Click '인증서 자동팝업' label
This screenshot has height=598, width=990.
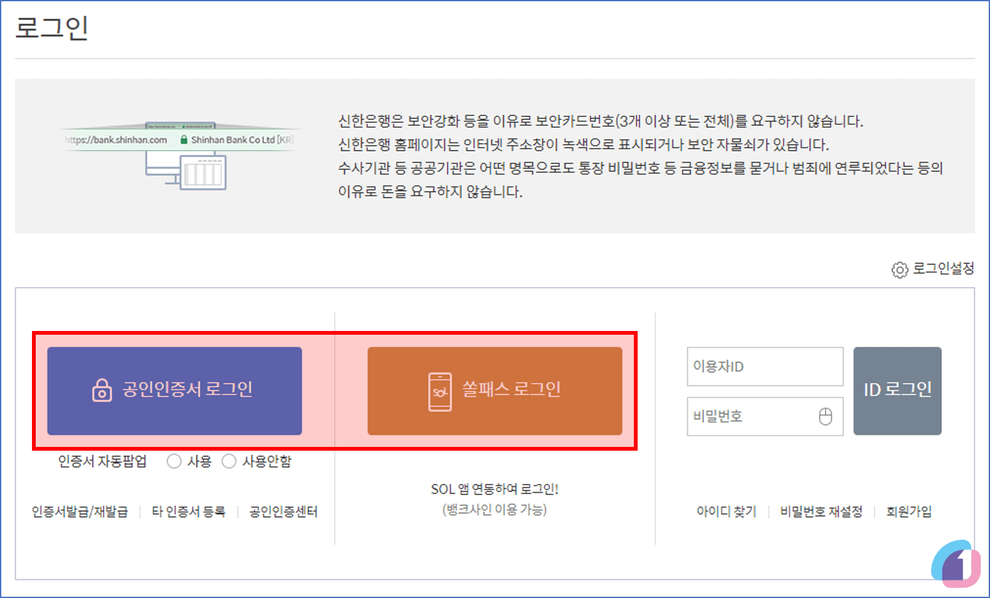[x=102, y=461]
